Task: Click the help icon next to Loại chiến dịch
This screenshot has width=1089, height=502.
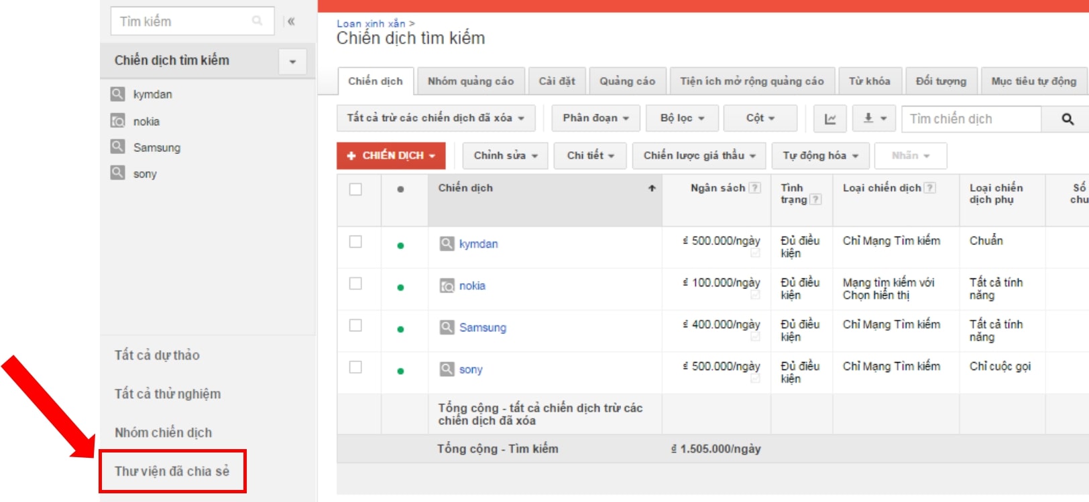Action: point(930,188)
